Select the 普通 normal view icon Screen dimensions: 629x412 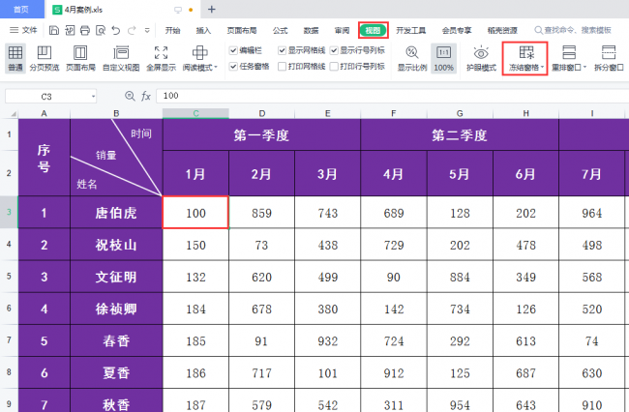[15, 59]
